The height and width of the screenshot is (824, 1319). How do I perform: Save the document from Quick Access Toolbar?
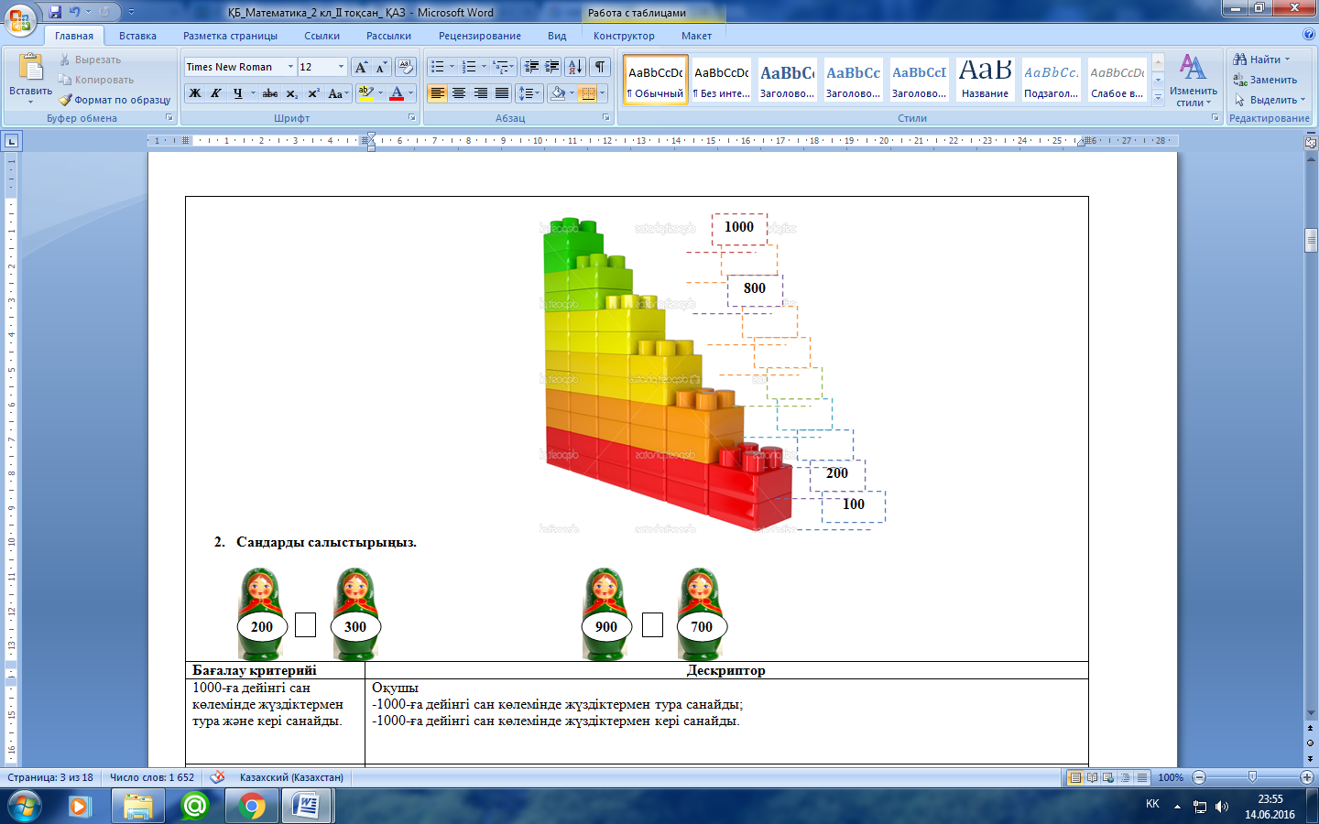(x=55, y=12)
